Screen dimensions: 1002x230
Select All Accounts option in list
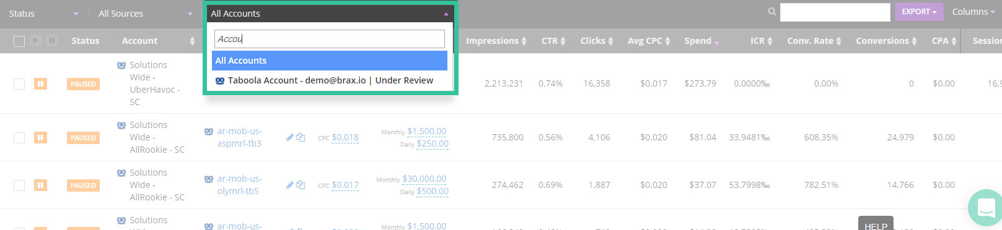[330, 61]
